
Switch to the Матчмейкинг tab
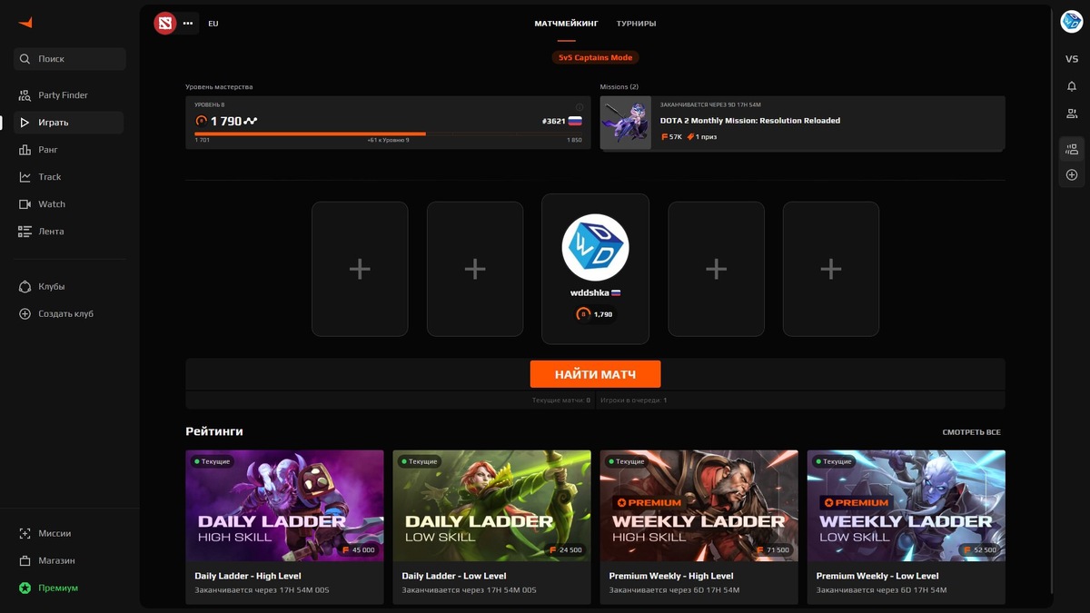[567, 24]
